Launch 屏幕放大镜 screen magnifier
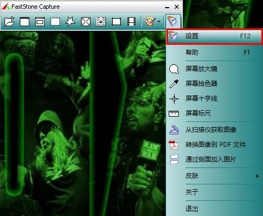The height and width of the screenshot is (216, 263). pyautogui.click(x=214, y=69)
